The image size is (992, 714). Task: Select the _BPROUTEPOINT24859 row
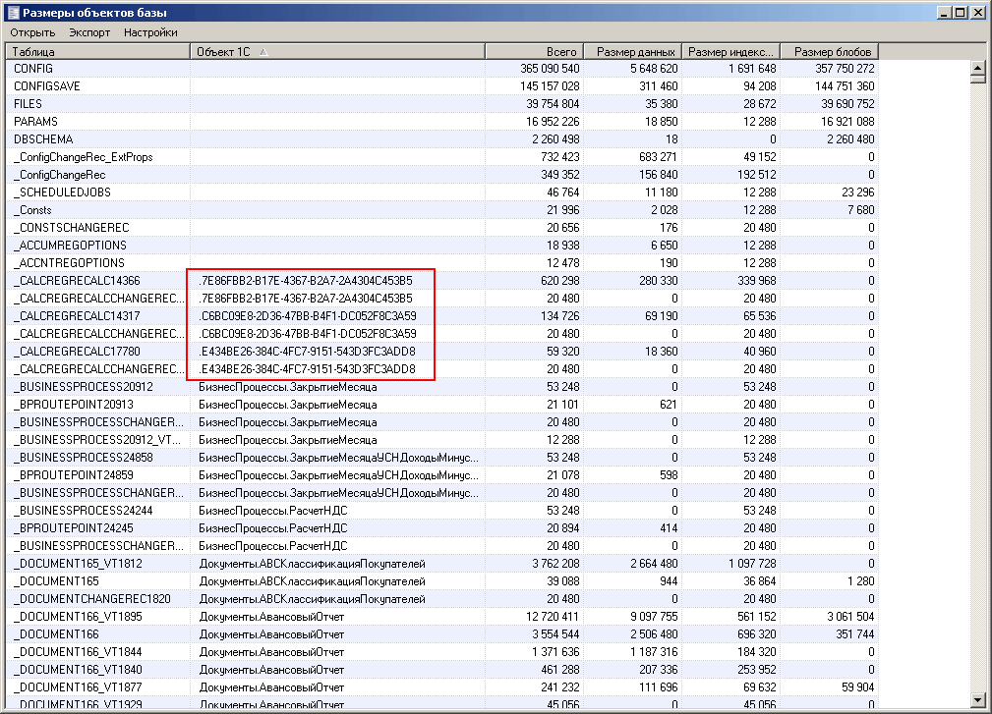[442, 475]
